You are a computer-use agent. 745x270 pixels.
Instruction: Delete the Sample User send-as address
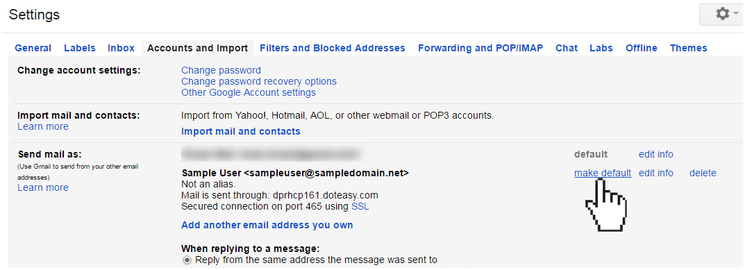[703, 173]
